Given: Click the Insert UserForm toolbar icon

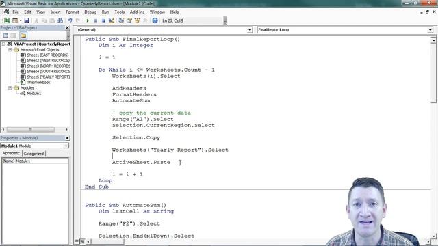Looking at the screenshot, I should [15, 20].
